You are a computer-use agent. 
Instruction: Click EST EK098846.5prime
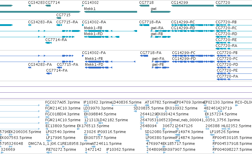click(x=100, y=114)
